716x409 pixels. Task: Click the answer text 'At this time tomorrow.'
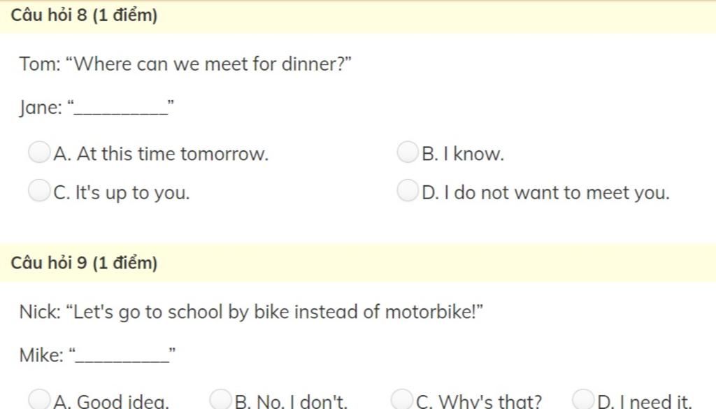click(173, 154)
